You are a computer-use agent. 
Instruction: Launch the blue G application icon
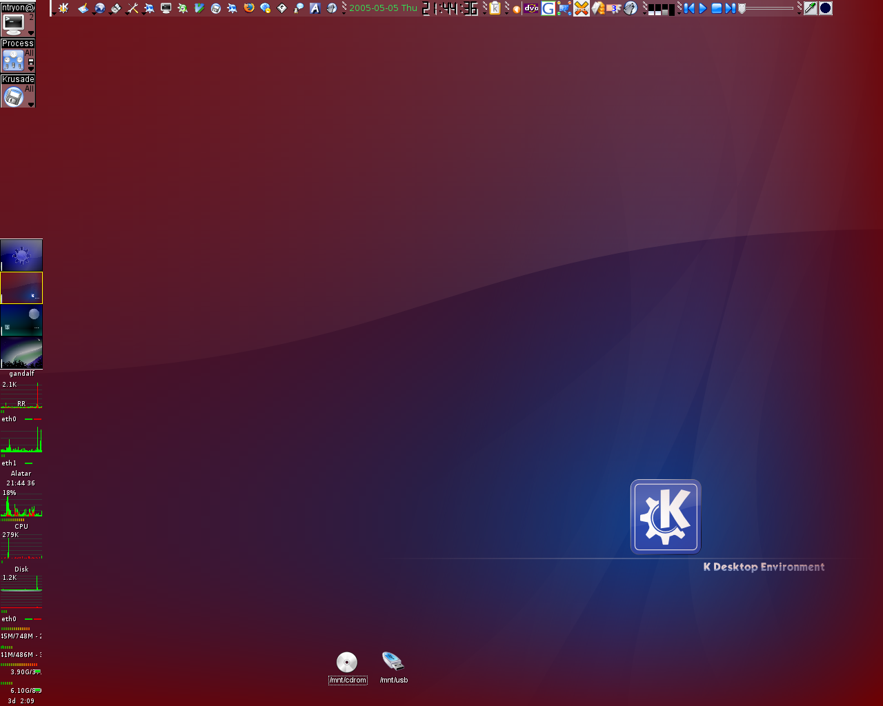[548, 8]
